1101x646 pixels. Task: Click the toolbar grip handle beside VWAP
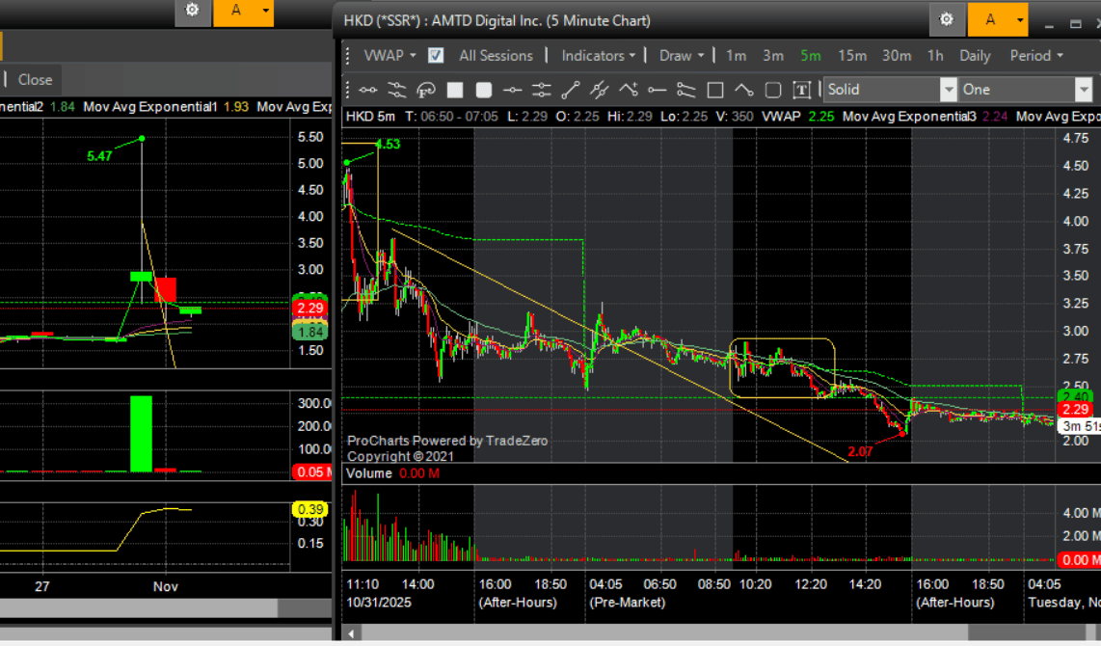point(348,56)
